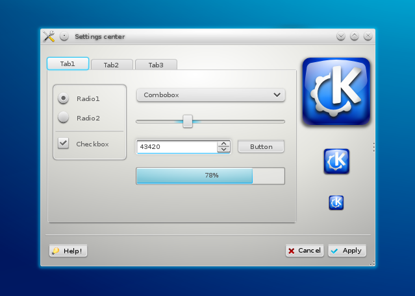The image size is (415, 296).
Task: Switch to Tab3
Action: click(x=156, y=65)
